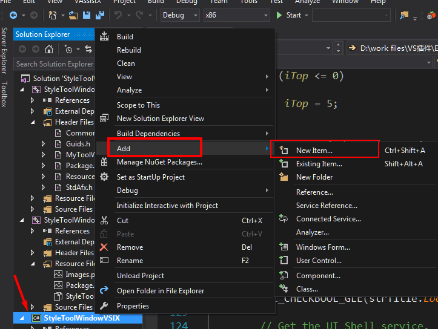Click the scissors Cut icon
This screenshot has width=438, height=329.
tap(104, 221)
